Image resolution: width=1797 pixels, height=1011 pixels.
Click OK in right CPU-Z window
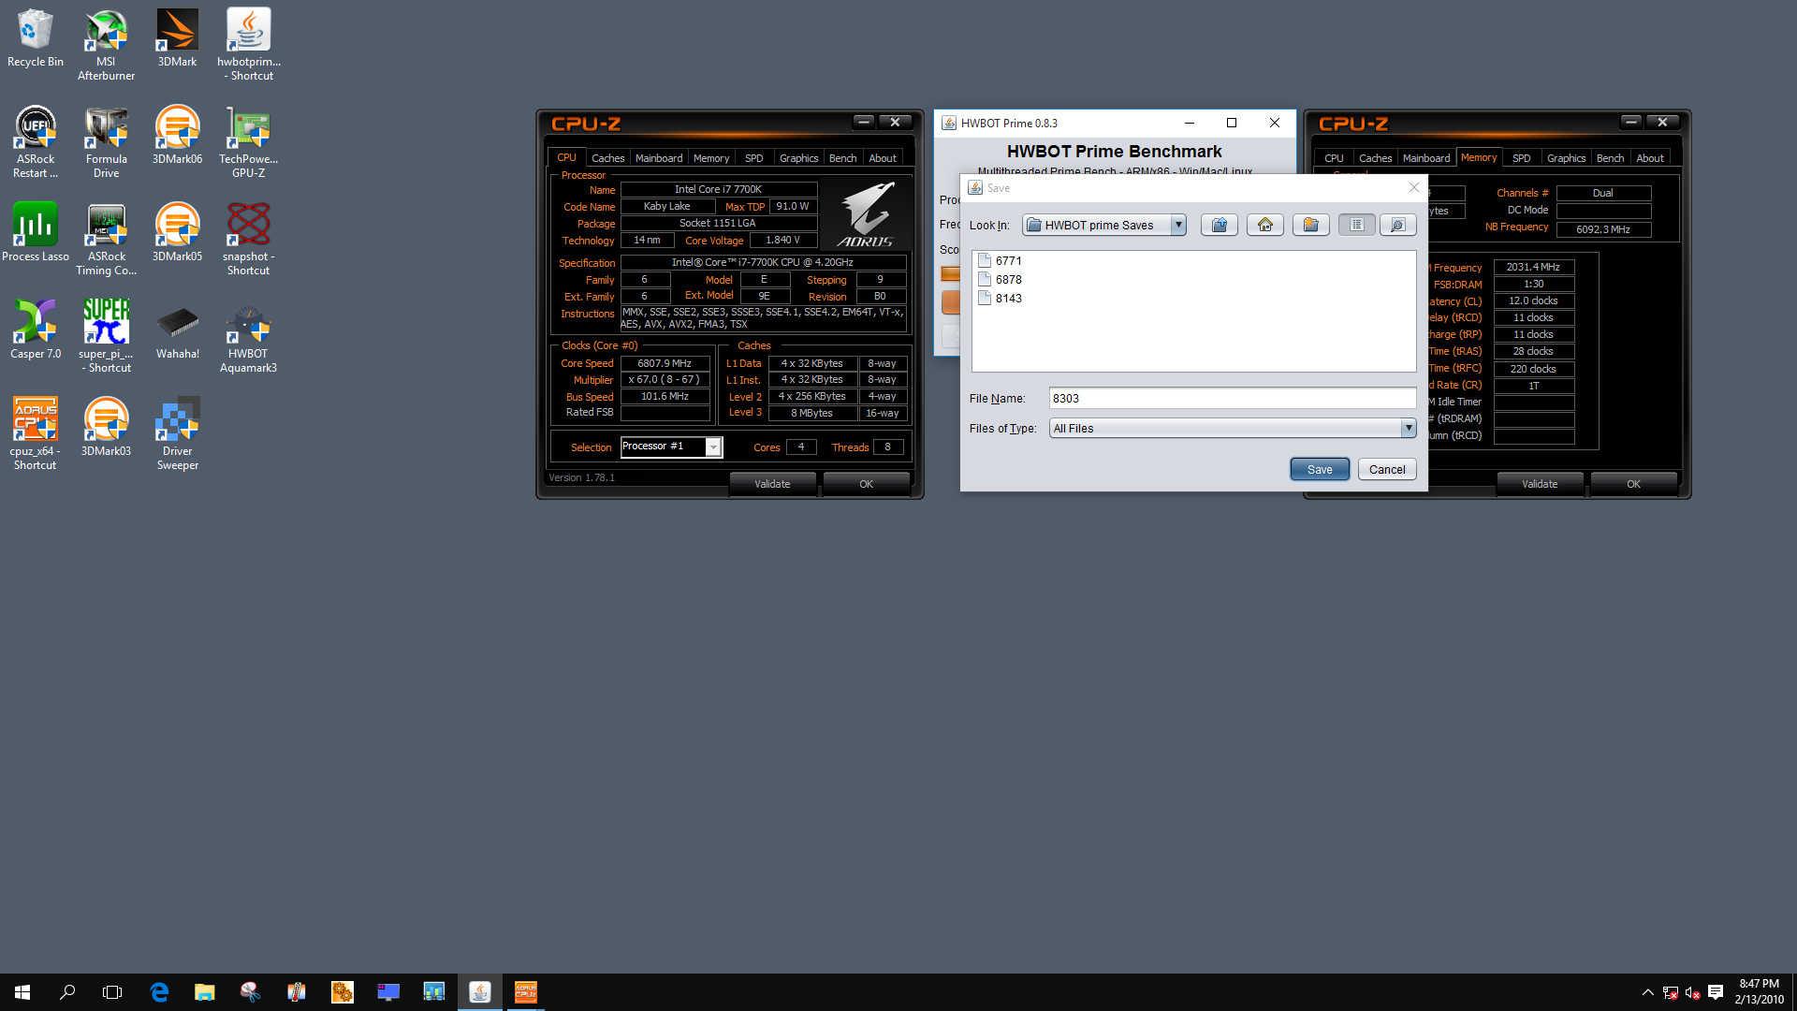point(1633,484)
